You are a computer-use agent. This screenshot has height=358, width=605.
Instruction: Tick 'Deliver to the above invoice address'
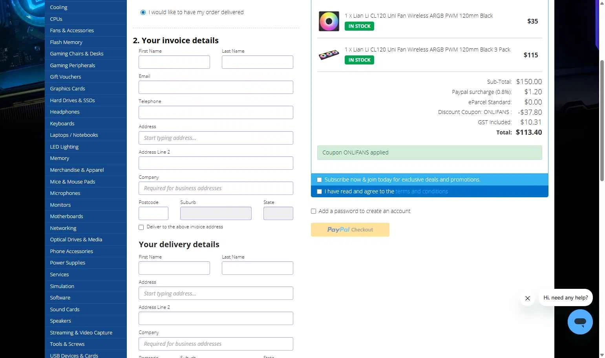click(141, 227)
